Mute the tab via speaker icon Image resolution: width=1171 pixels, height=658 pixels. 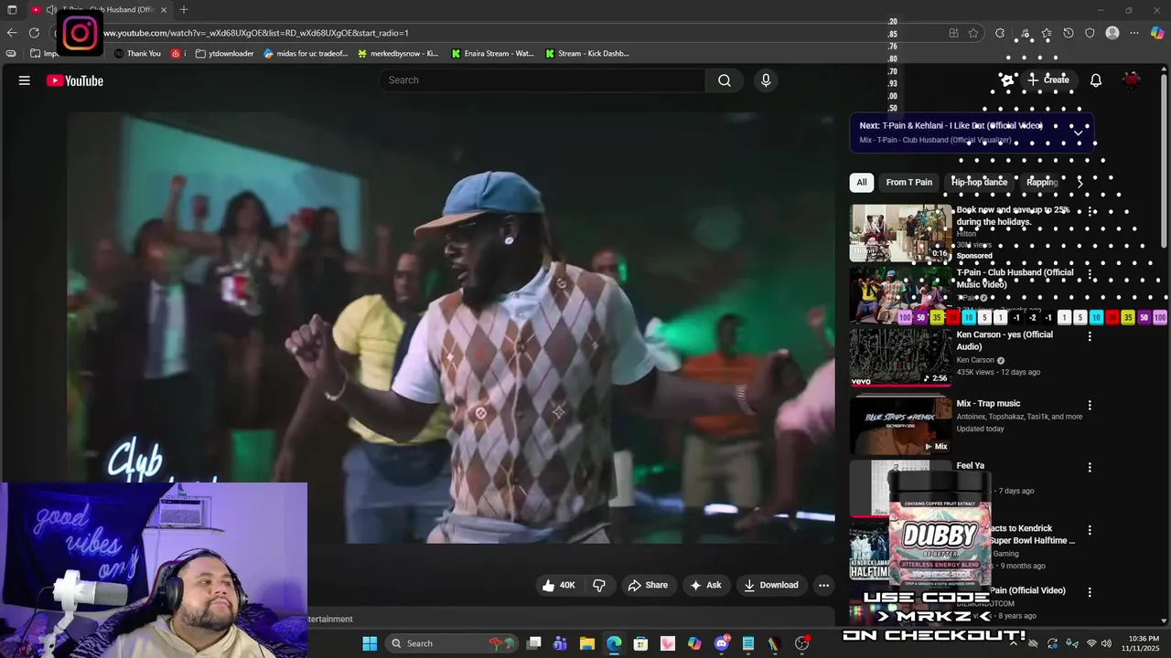[x=51, y=9]
